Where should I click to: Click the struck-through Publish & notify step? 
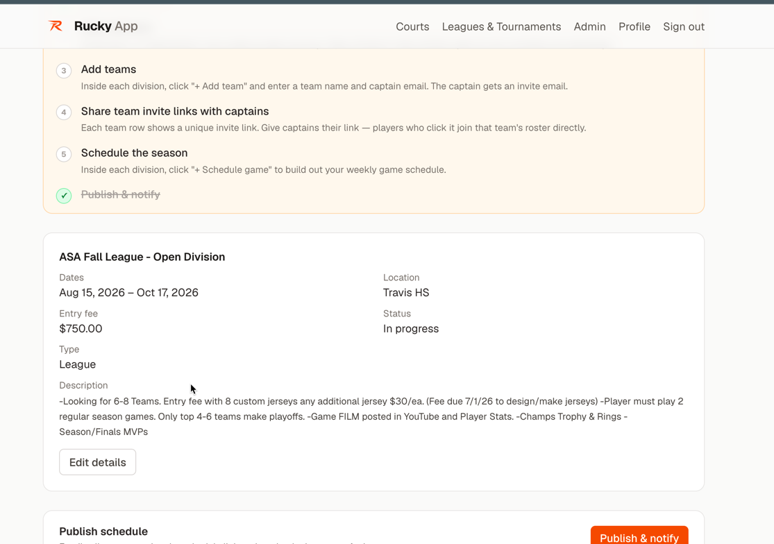click(x=121, y=194)
